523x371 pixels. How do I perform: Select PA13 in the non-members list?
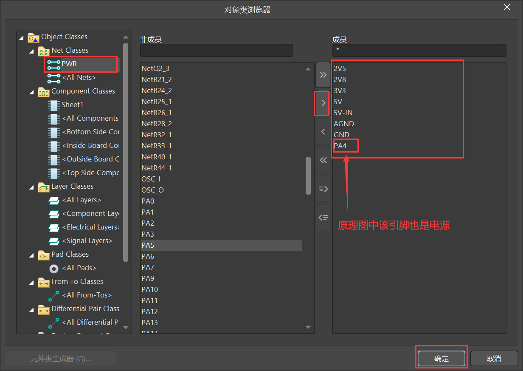(221, 323)
